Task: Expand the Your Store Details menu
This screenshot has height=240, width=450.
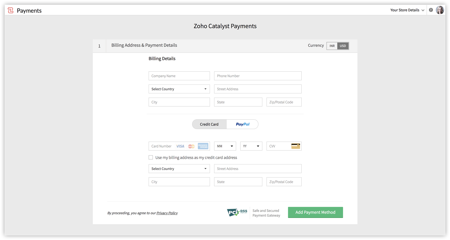Action: tap(407, 10)
